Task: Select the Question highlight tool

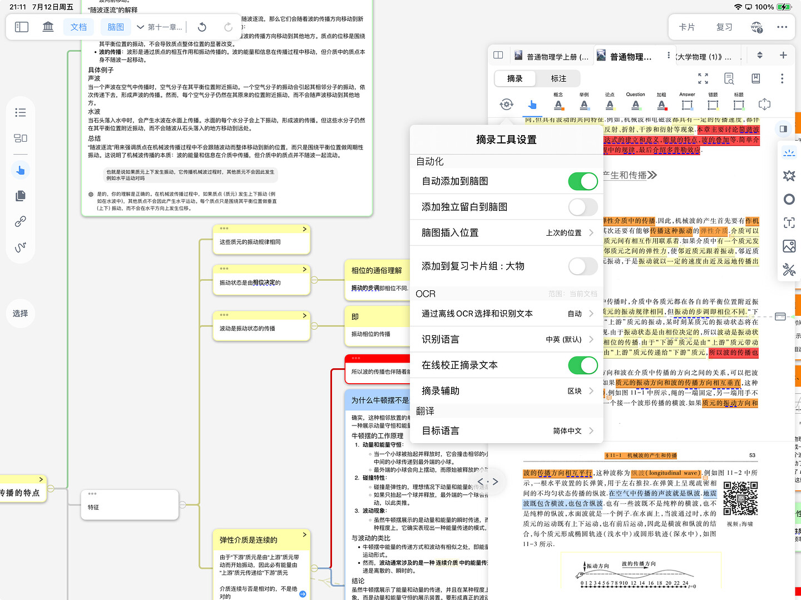Action: click(636, 102)
